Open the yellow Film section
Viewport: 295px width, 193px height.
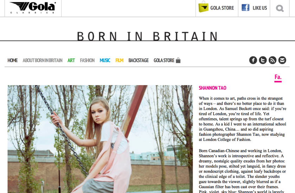pos(119,60)
